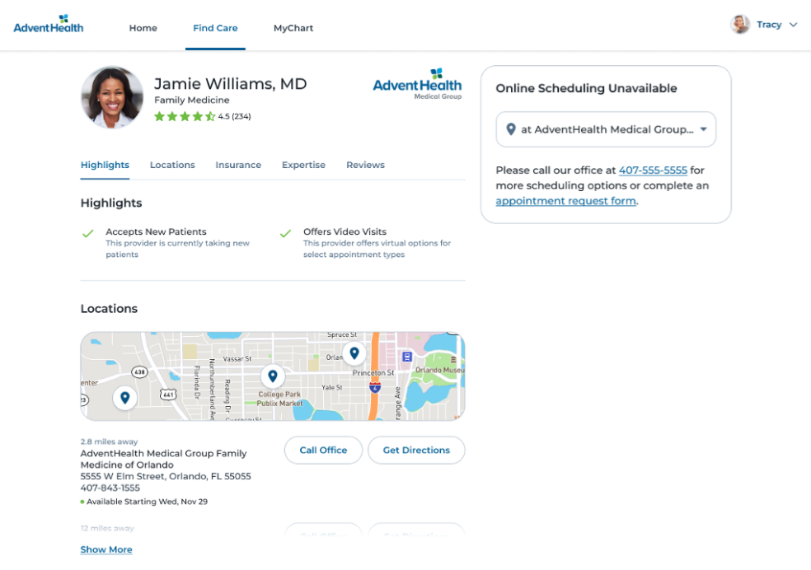Click the Get Directions button
Screen dimensions: 811x570
click(416, 450)
